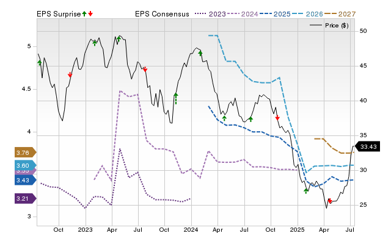The height and width of the screenshot is (233, 391).
Task: Click the 5 label on the EPS axis
Action: 29,46
